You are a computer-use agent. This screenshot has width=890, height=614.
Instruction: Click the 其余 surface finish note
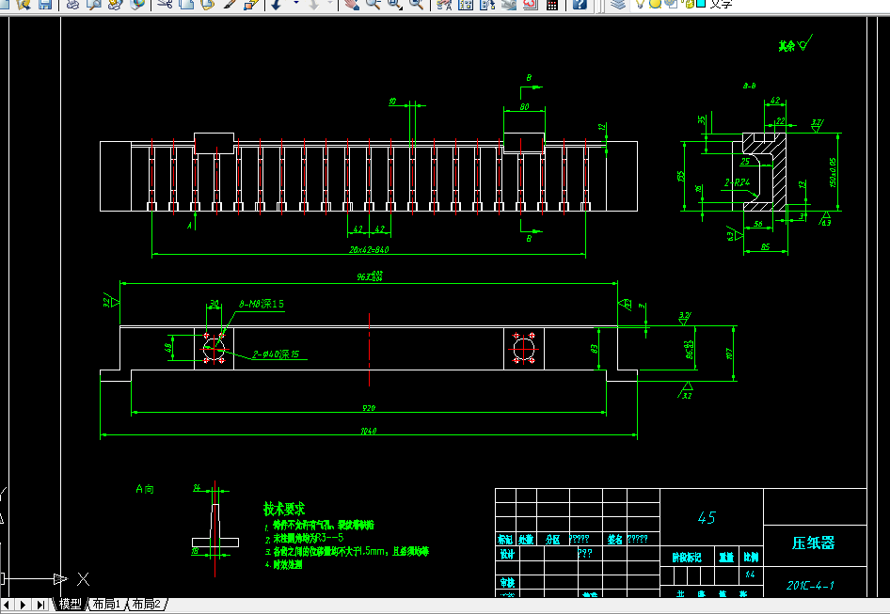[787, 46]
